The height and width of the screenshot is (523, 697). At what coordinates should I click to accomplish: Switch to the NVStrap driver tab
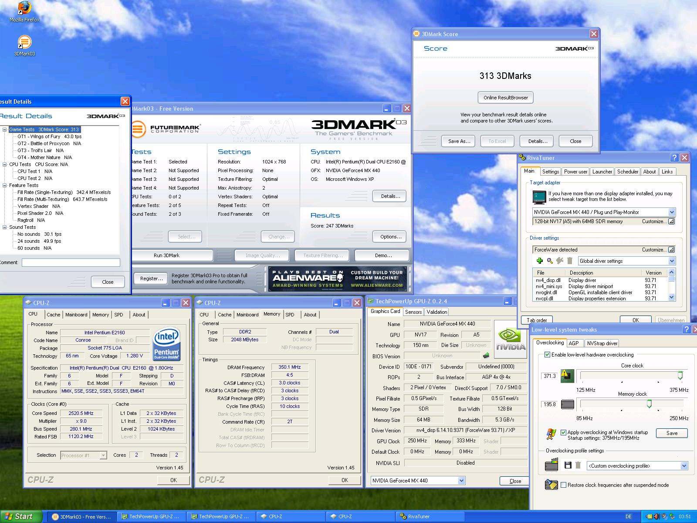click(602, 343)
